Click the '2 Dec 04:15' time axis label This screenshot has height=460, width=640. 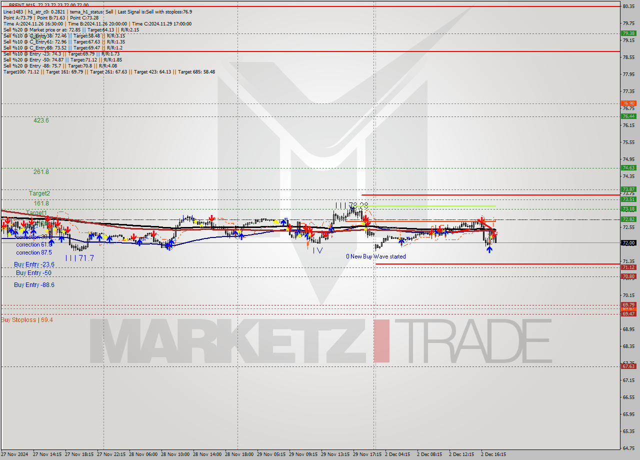click(397, 455)
